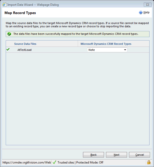Cancel the Import Data Wizard

click(140, 155)
